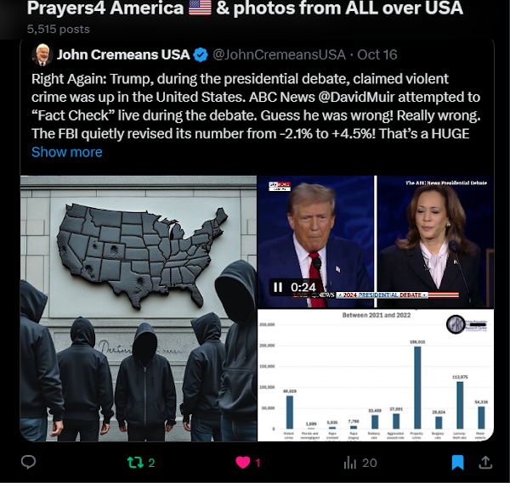Click the presidential debate video thumbnail
Image resolution: width=510 pixels, height=483 pixels.
[x=376, y=242]
